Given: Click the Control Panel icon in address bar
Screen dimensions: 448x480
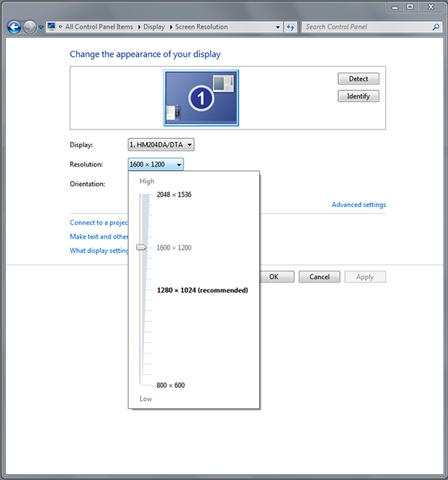Looking at the screenshot, I should [52, 27].
